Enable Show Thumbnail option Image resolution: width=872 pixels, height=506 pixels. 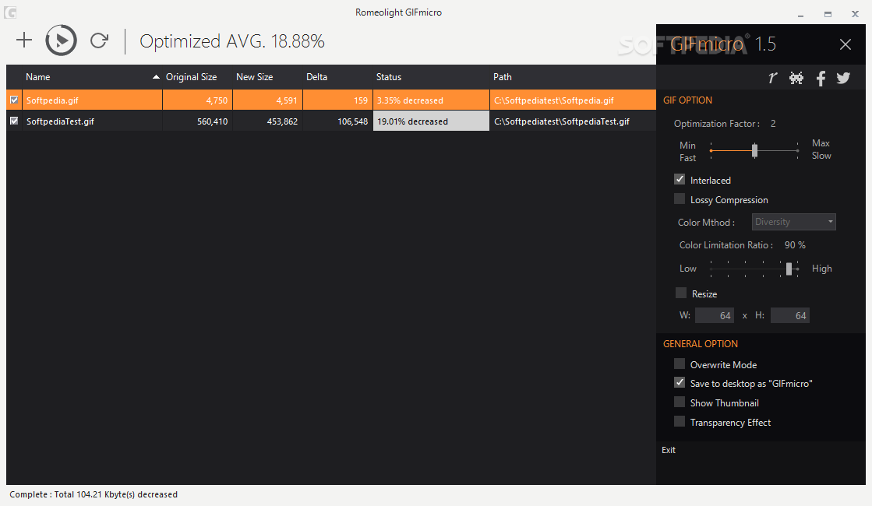coord(680,402)
